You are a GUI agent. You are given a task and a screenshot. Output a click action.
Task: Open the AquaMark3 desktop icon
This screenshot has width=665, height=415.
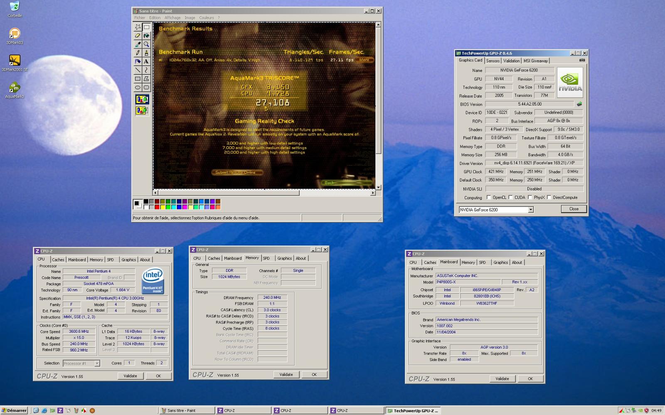coord(15,90)
